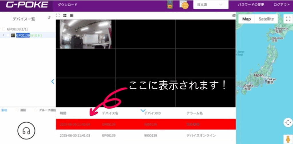Click the headphone monitor button
The width and height of the screenshot is (293, 144).
pyautogui.click(x=26, y=131)
